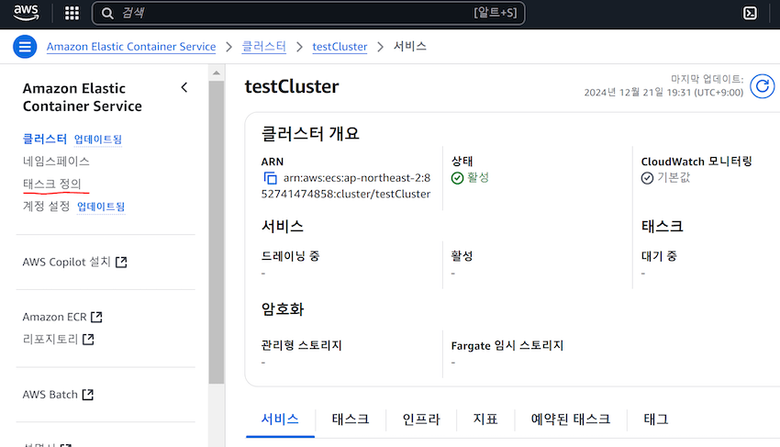780x447 pixels.
Task: Click the 관리형 스토리지 label
Action: click(x=302, y=345)
